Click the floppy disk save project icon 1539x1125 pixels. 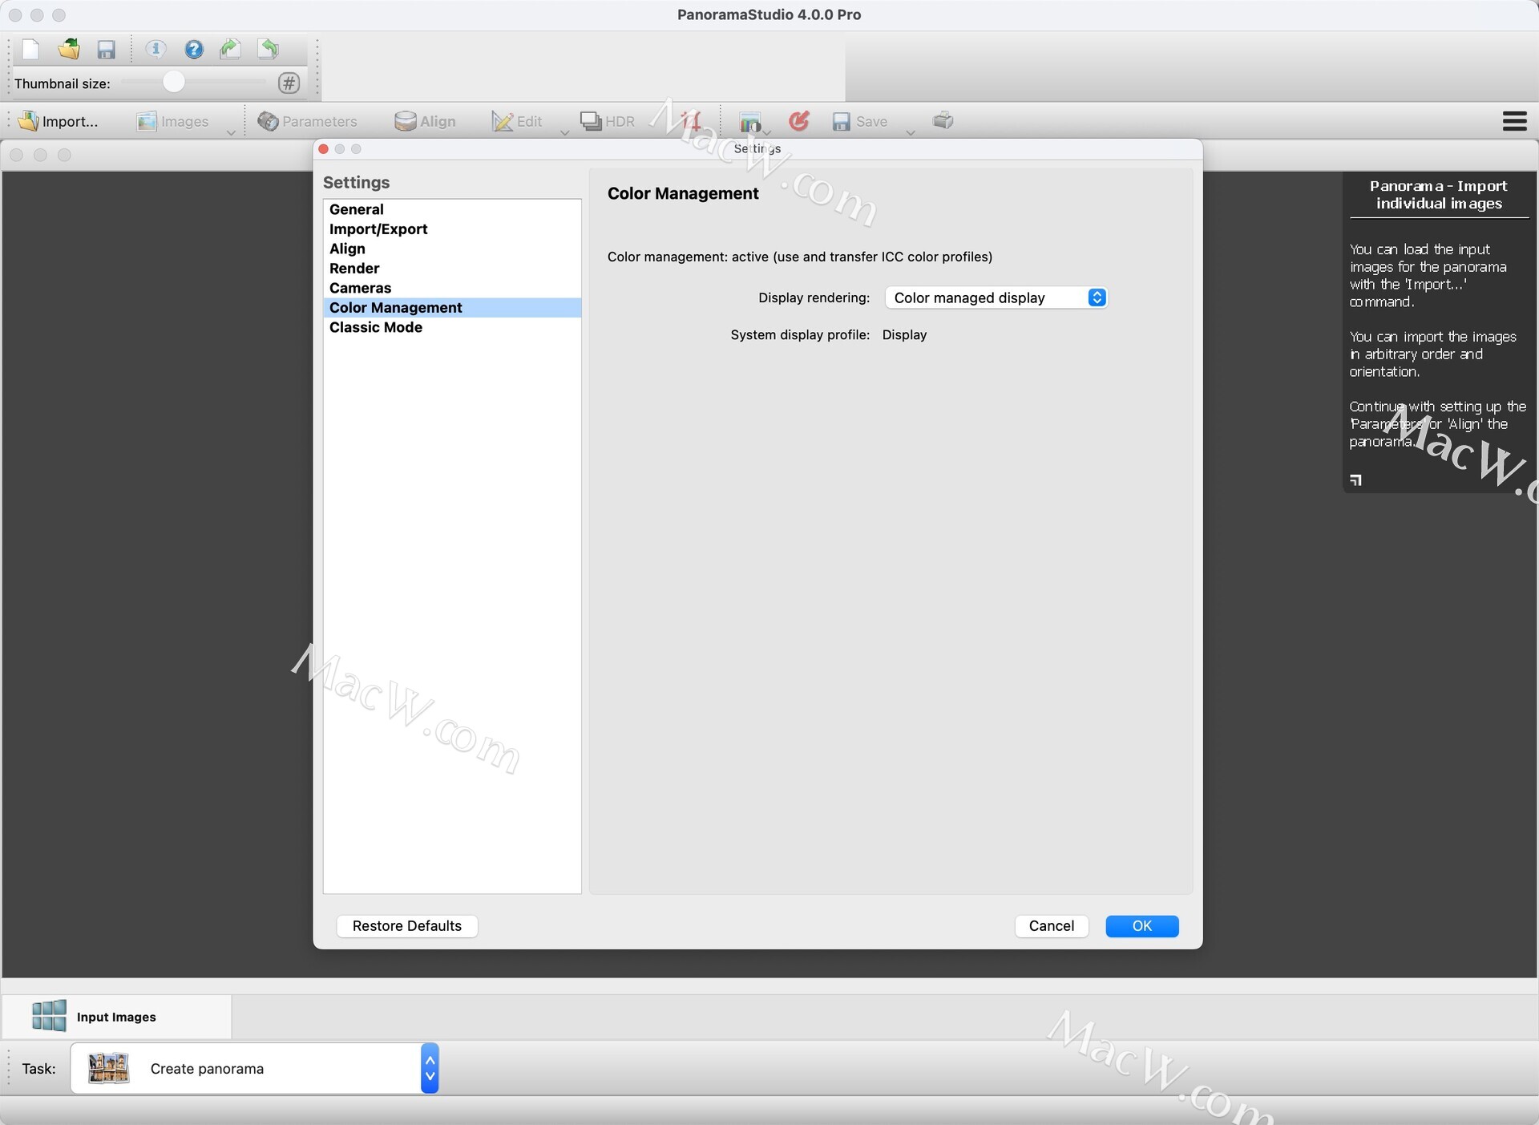click(x=106, y=50)
